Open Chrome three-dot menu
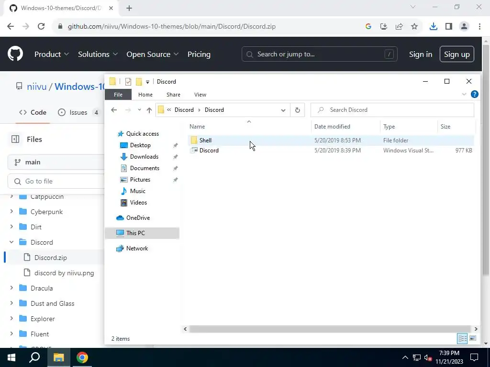 click(x=479, y=27)
